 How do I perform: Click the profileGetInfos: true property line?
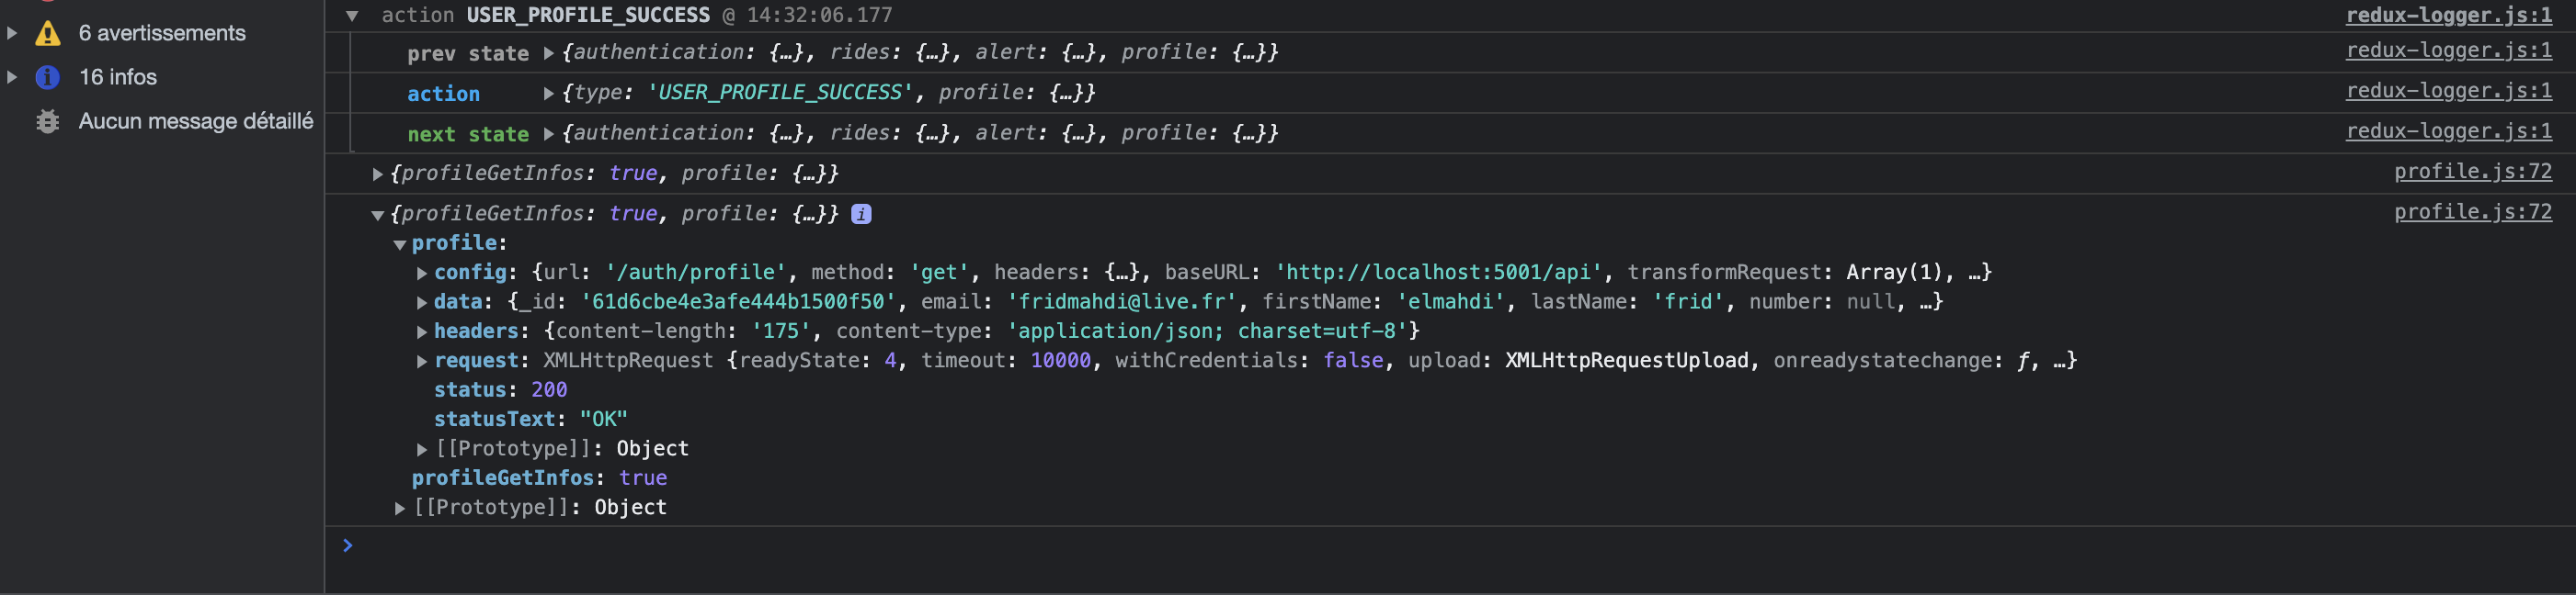539,478
